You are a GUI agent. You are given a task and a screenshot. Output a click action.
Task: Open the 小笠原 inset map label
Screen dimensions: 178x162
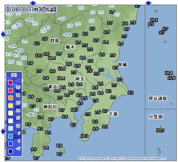click(156, 117)
